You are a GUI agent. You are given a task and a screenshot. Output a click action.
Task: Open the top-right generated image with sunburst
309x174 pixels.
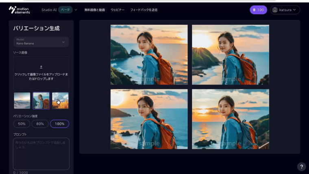coord(231,54)
